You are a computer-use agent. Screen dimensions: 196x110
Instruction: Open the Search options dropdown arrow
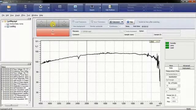(x=100, y=8)
